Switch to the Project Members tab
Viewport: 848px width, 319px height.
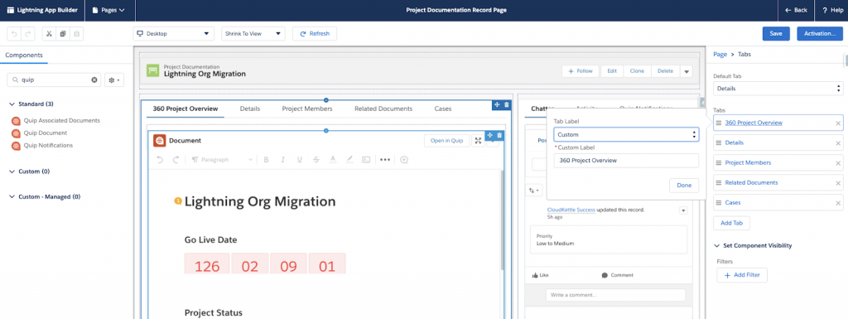click(x=307, y=109)
